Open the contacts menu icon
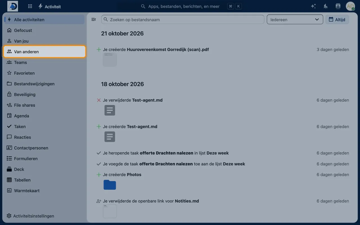360x225 pixels. click(338, 6)
